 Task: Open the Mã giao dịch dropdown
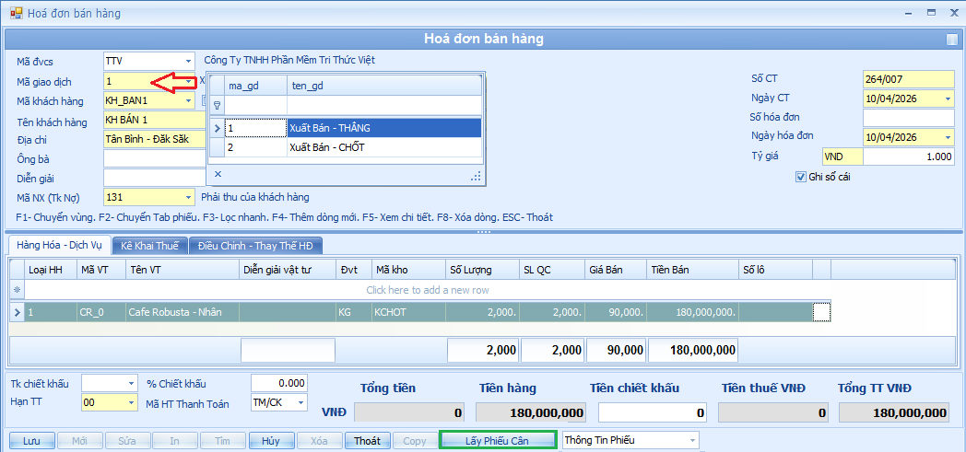[x=189, y=81]
